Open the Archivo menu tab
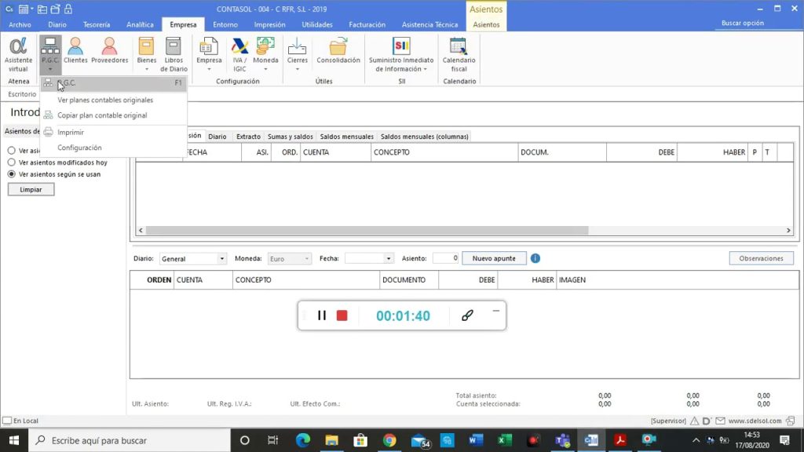This screenshot has width=804, height=452. 20,24
